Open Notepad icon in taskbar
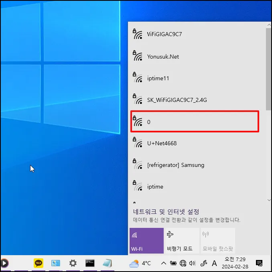Viewport: 272px width, 272px height. pos(107,263)
